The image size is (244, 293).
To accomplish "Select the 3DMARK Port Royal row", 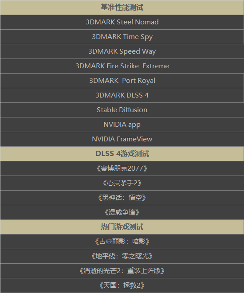I will click(x=122, y=81).
